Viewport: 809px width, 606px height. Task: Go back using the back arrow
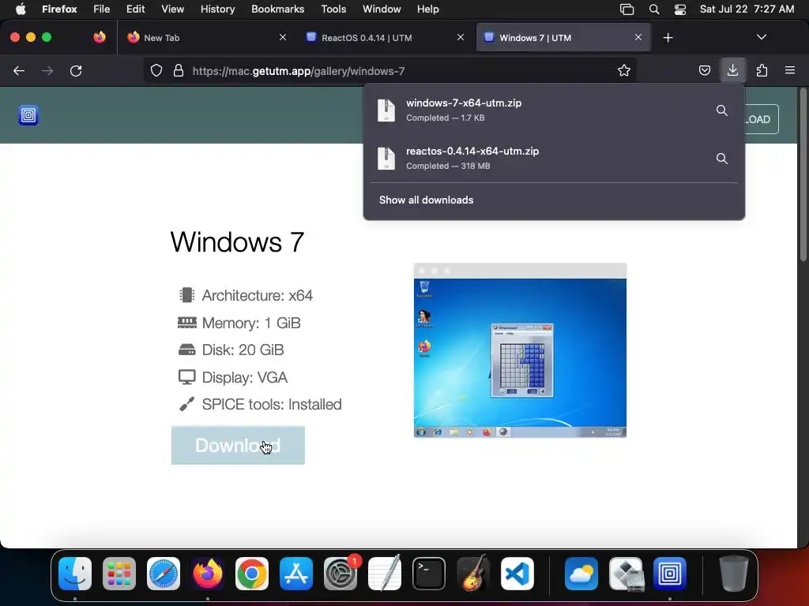point(19,70)
